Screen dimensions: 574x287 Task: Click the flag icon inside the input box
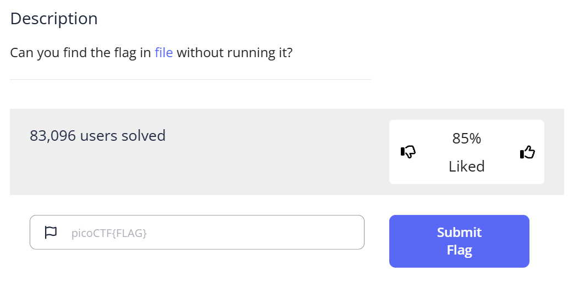(x=51, y=233)
